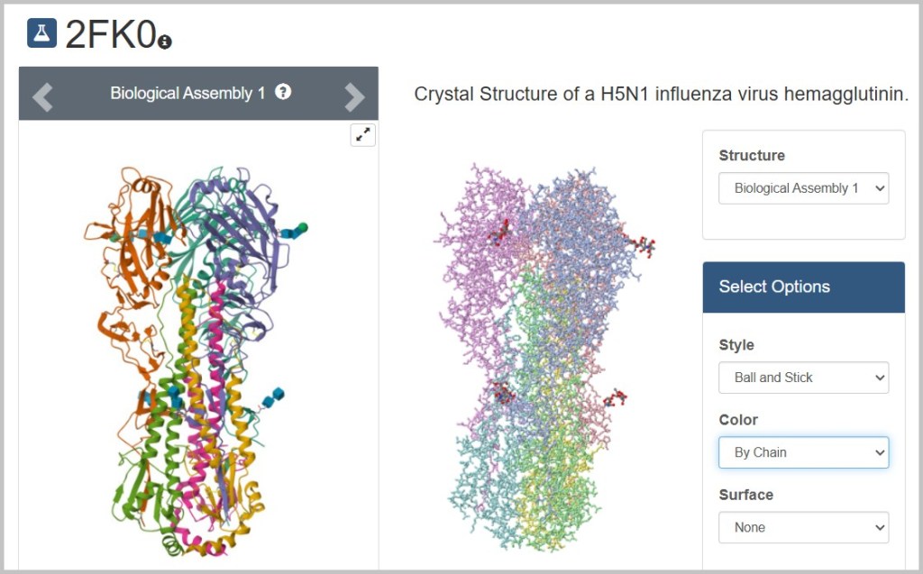Click the Select Options panel header
This screenshot has height=574, width=923.
point(803,287)
